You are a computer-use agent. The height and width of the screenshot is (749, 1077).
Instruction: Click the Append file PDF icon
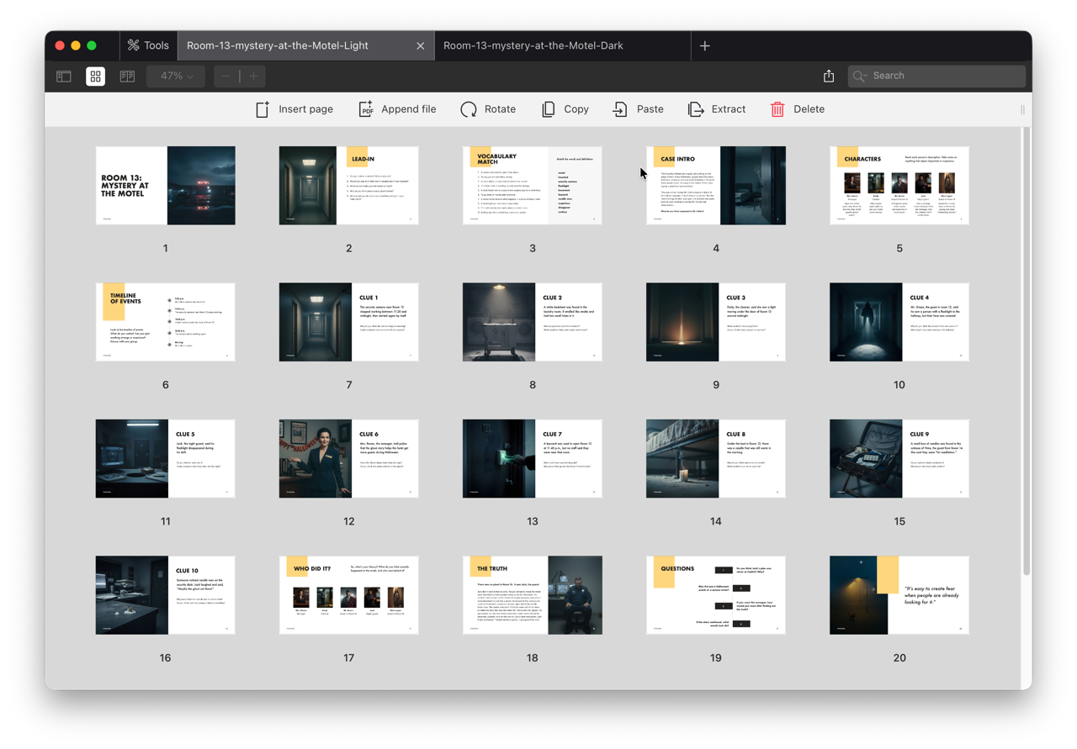click(x=366, y=109)
